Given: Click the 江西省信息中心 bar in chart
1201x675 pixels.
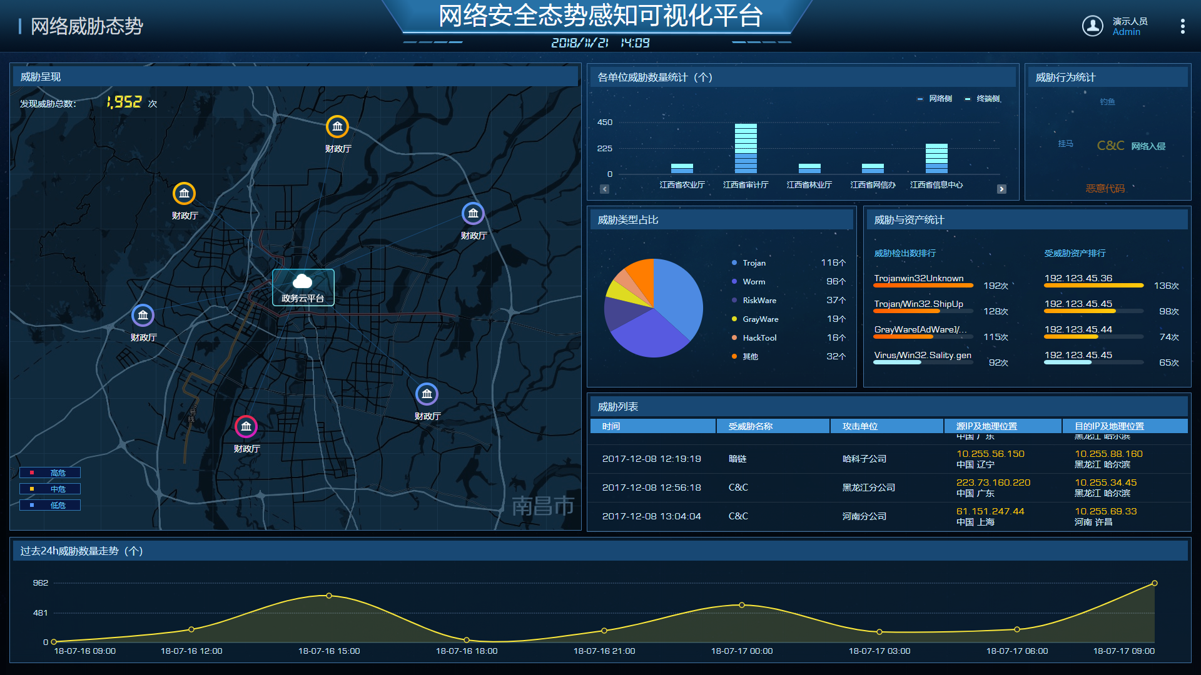Looking at the screenshot, I should [936, 159].
